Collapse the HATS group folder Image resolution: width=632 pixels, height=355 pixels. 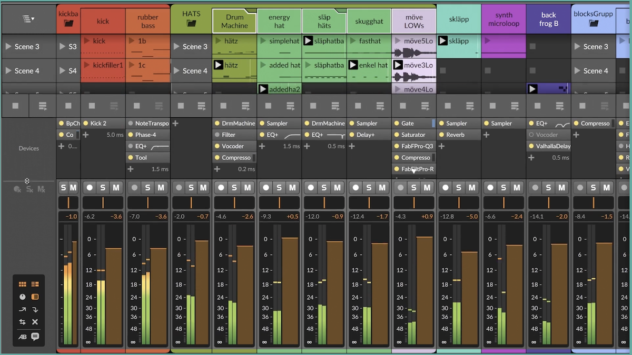click(x=191, y=24)
